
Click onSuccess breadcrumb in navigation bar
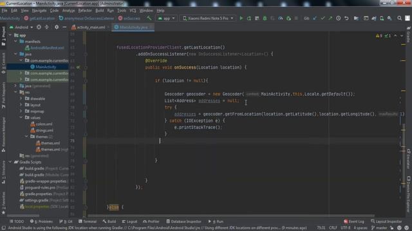tap(129, 19)
